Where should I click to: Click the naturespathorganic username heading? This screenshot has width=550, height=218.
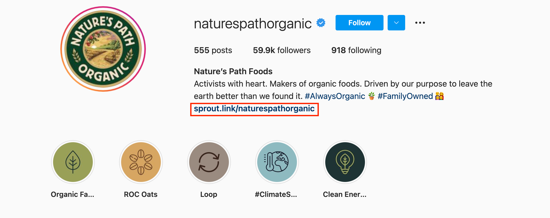253,24
